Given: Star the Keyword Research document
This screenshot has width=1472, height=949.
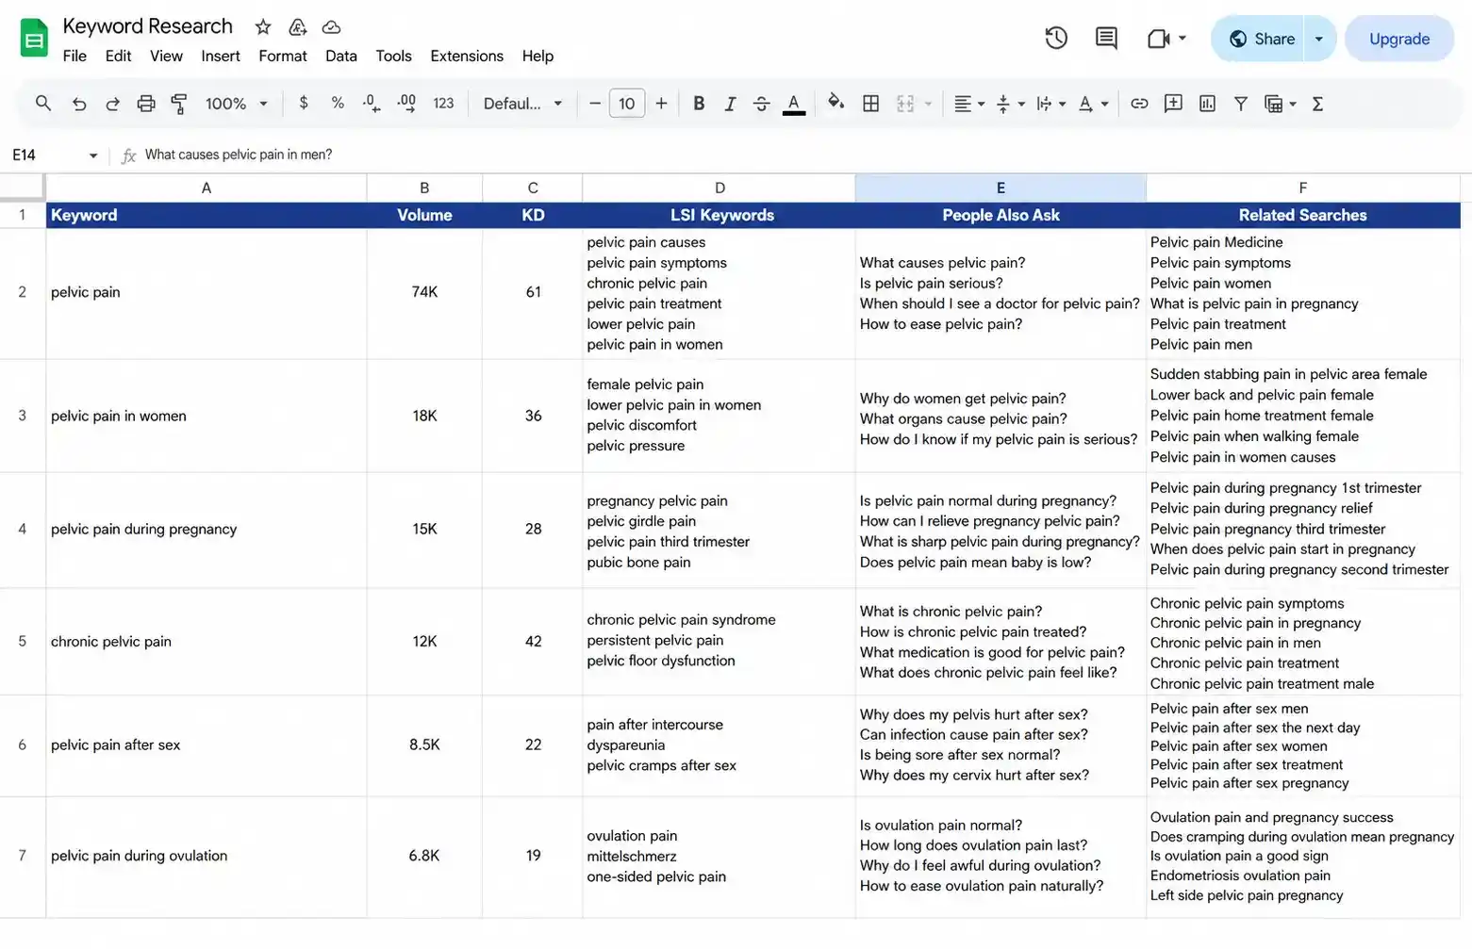Looking at the screenshot, I should pyautogui.click(x=263, y=27).
